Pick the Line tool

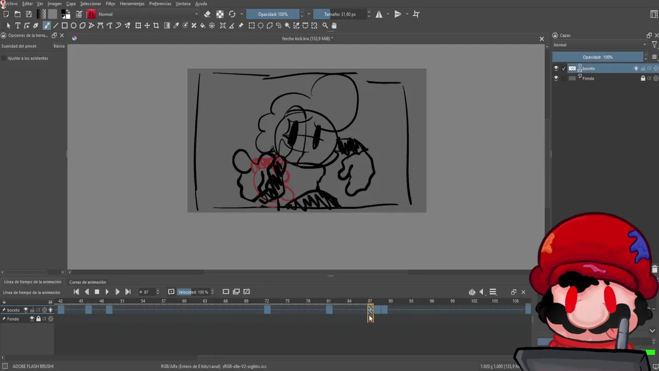click(56, 25)
